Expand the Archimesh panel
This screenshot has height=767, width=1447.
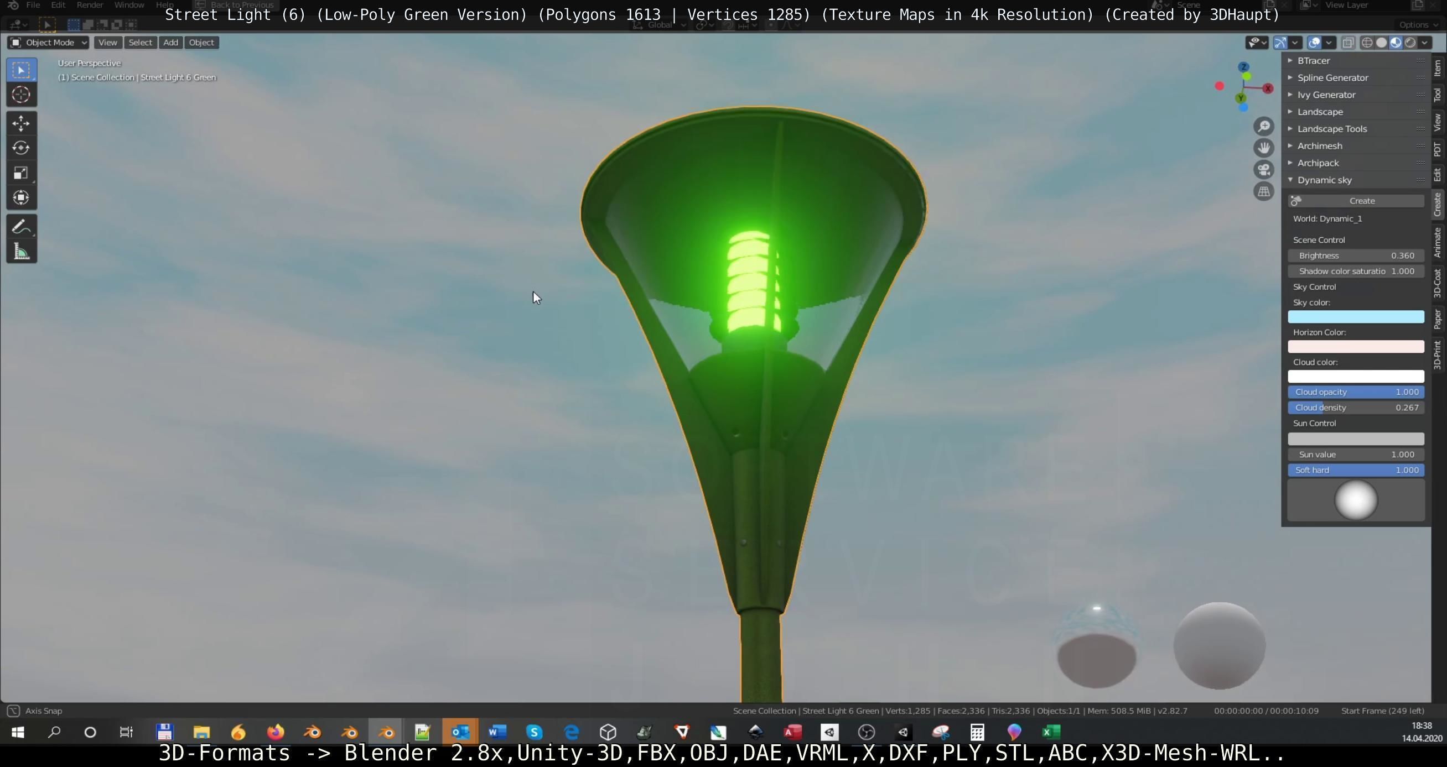[1356, 146]
